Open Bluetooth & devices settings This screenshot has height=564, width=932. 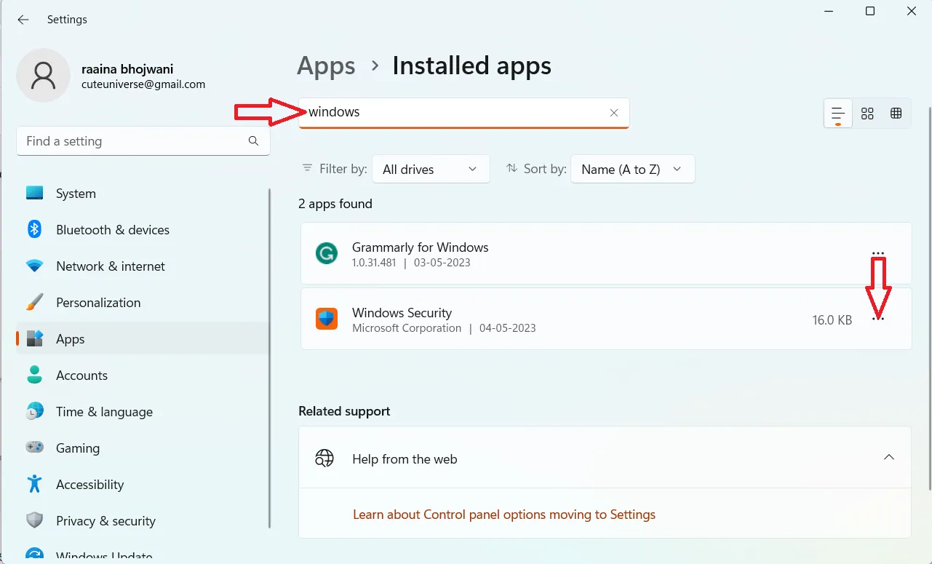[x=143, y=230]
